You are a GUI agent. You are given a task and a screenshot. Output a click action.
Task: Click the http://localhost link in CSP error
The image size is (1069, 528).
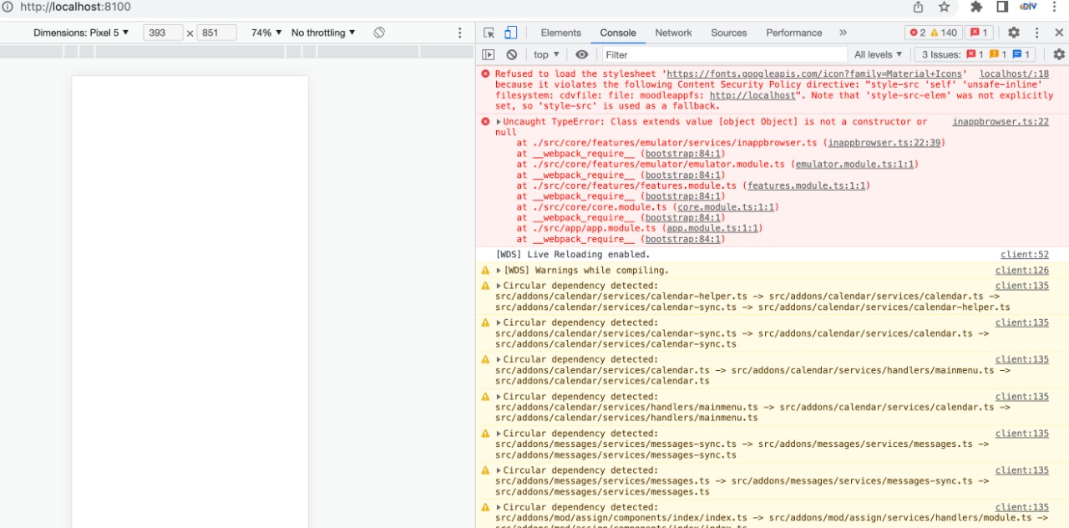click(753, 95)
